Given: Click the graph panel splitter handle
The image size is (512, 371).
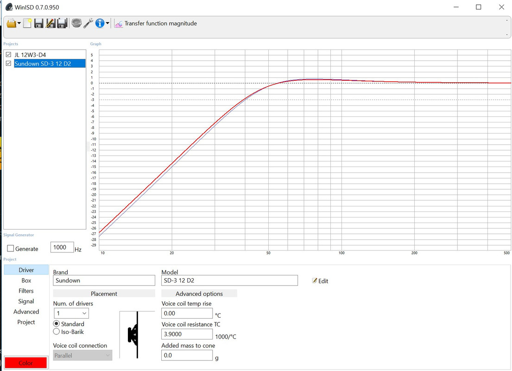Looking at the screenshot, I should point(88,147).
